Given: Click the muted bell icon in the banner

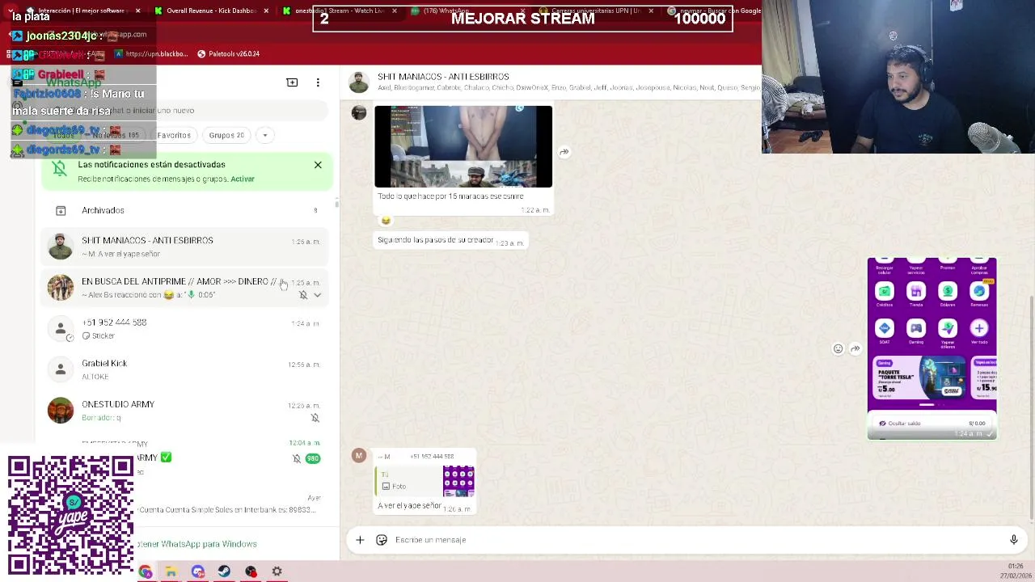Looking at the screenshot, I should pyautogui.click(x=59, y=169).
